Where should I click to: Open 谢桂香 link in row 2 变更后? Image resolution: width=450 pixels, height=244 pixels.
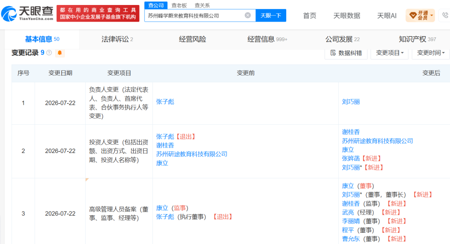pyautogui.click(x=351, y=132)
